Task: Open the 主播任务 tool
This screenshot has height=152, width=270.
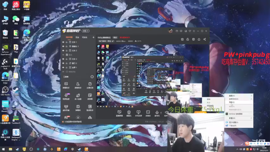Action: click(90, 85)
